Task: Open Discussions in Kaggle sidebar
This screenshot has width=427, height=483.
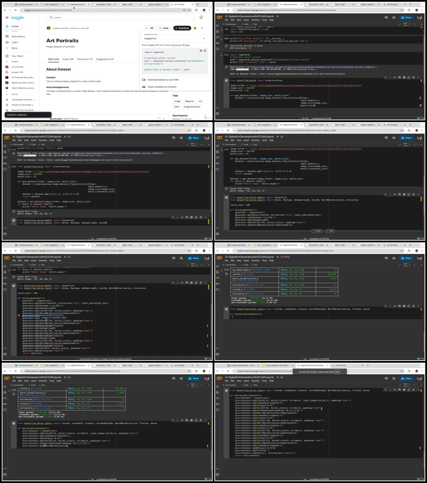Action: pyautogui.click(x=18, y=37)
